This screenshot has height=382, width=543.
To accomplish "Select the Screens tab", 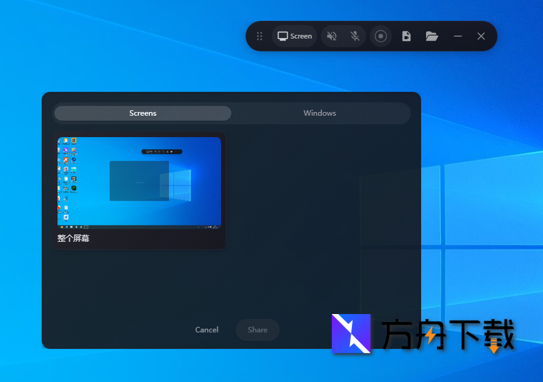I will point(143,113).
